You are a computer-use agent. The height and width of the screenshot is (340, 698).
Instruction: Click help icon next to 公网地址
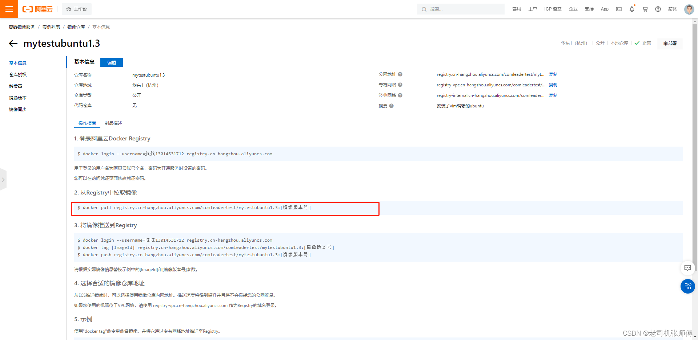click(400, 74)
